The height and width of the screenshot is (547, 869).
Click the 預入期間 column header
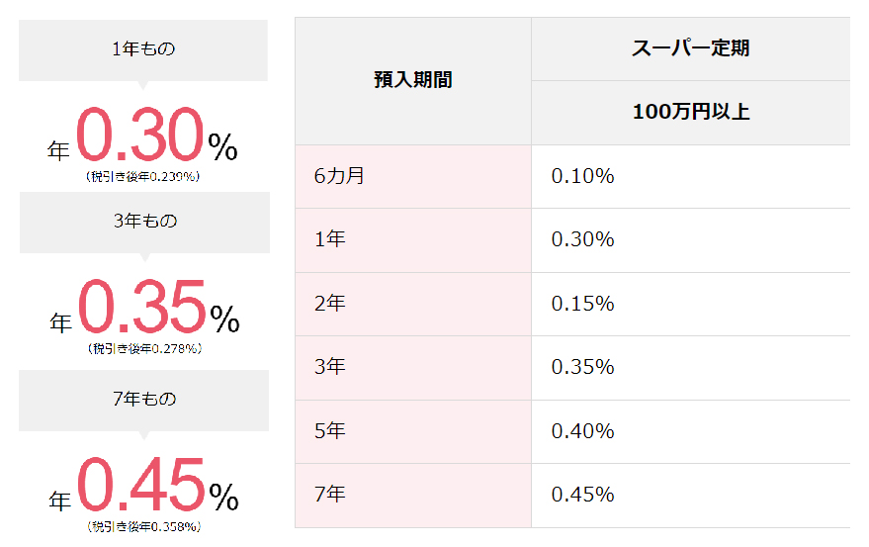pyautogui.click(x=413, y=81)
